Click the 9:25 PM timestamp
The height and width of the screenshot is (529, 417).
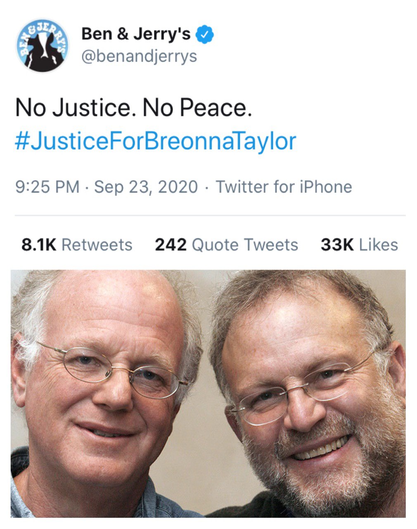tap(47, 187)
